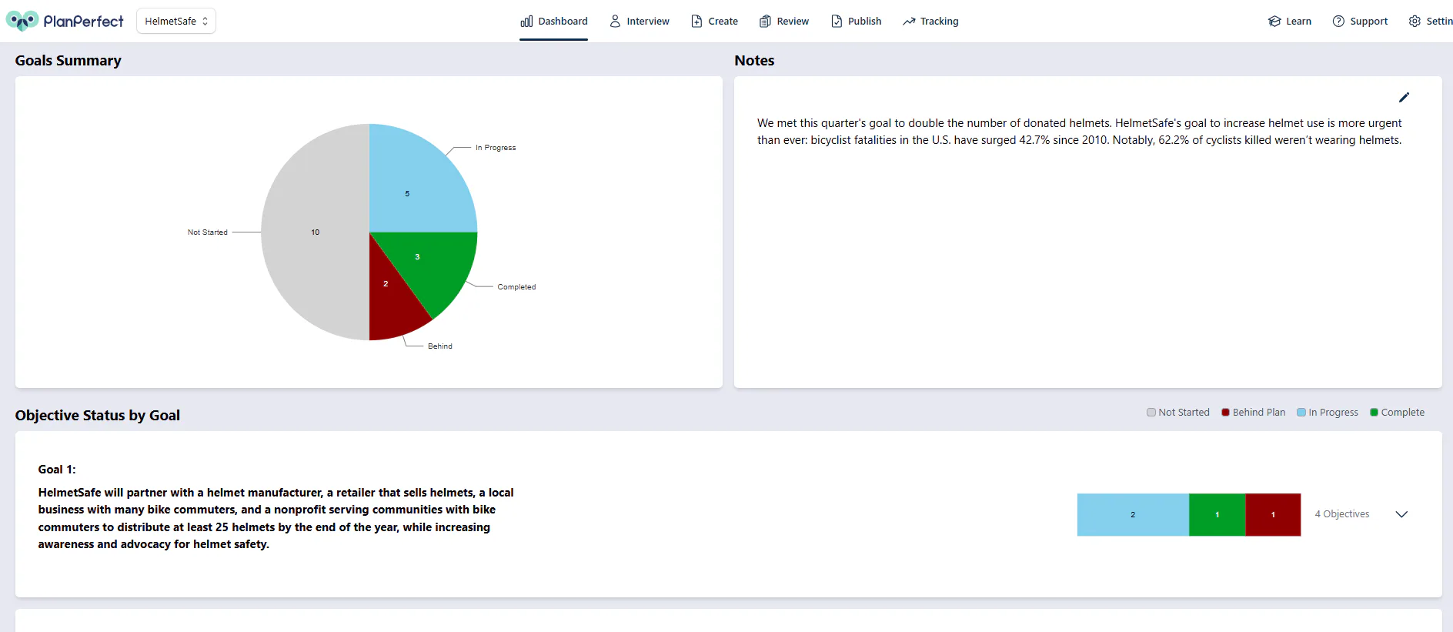Click the Settings gear icon

tap(1415, 22)
